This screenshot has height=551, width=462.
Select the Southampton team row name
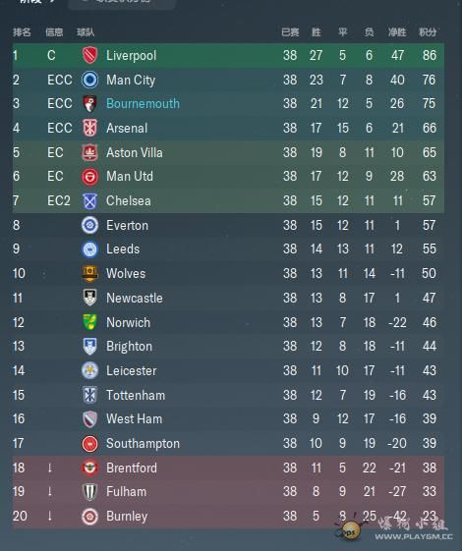(143, 444)
